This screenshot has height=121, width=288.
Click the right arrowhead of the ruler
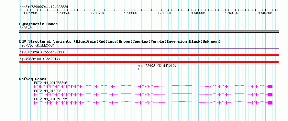coord(278,10)
